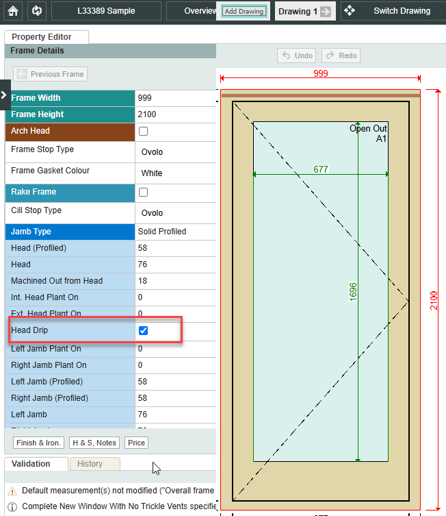Click the info circle validation icon

coord(12,507)
